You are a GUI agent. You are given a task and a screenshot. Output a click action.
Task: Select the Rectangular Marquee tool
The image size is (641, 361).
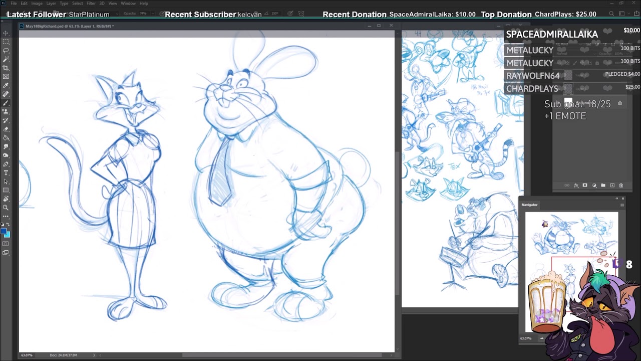click(x=6, y=42)
